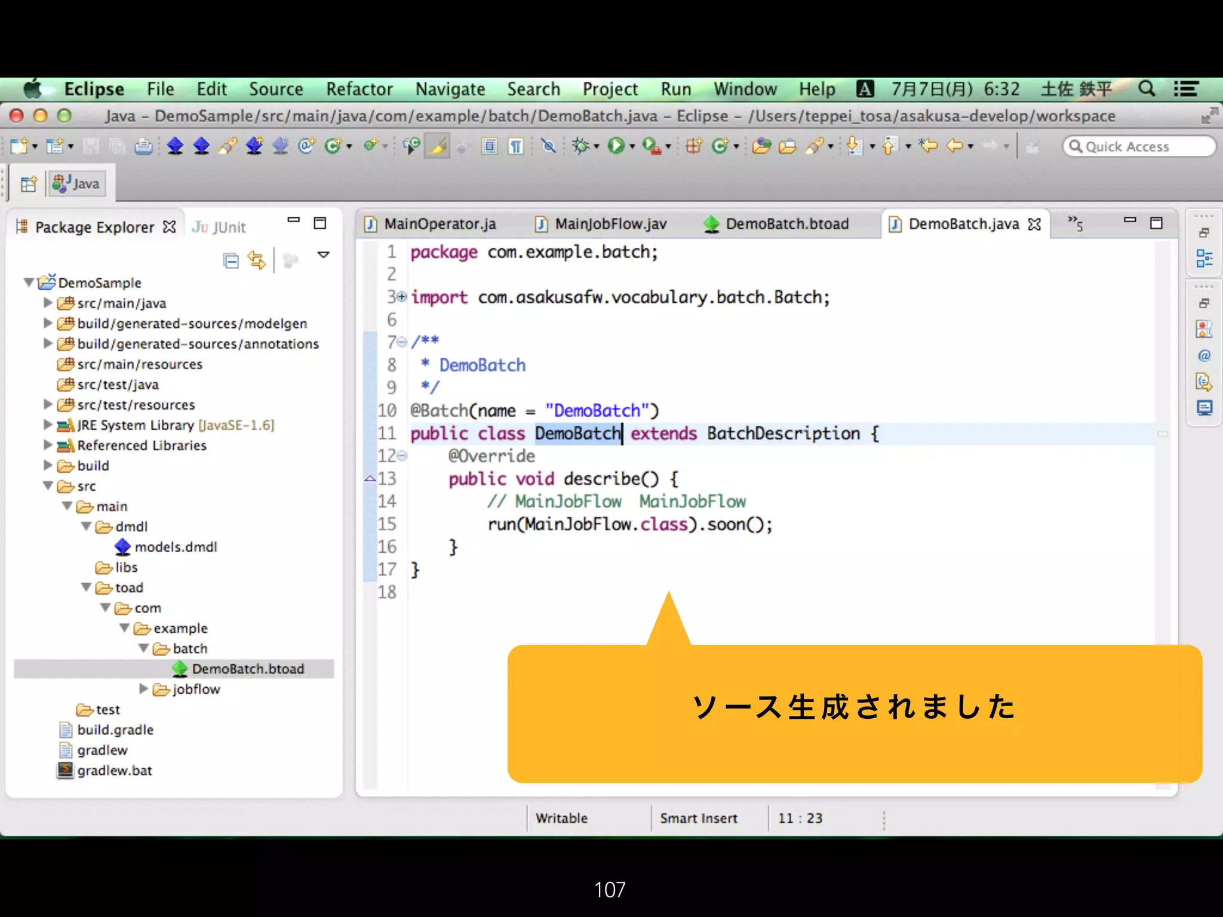Click the Outline icon in right trim
This screenshot has height=917, width=1223.
click(x=1204, y=259)
